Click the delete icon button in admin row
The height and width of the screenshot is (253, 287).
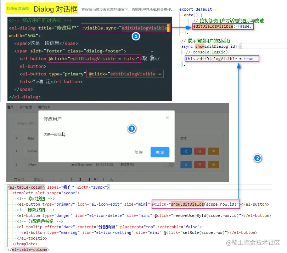pos(200,151)
